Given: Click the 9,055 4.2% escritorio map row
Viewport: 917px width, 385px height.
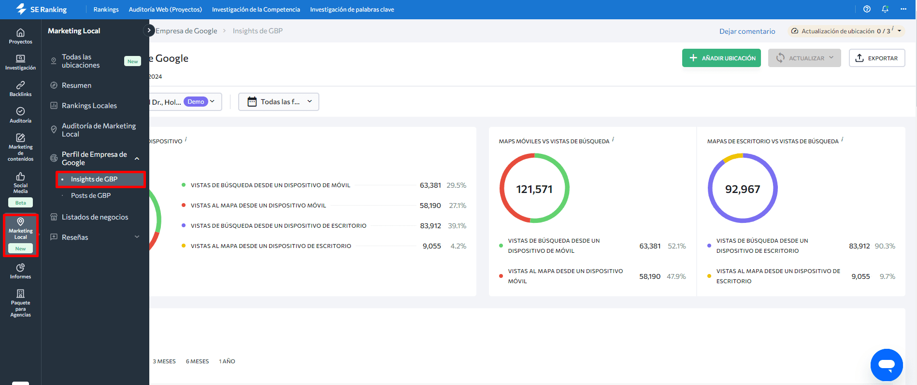Looking at the screenshot, I should tap(324, 246).
